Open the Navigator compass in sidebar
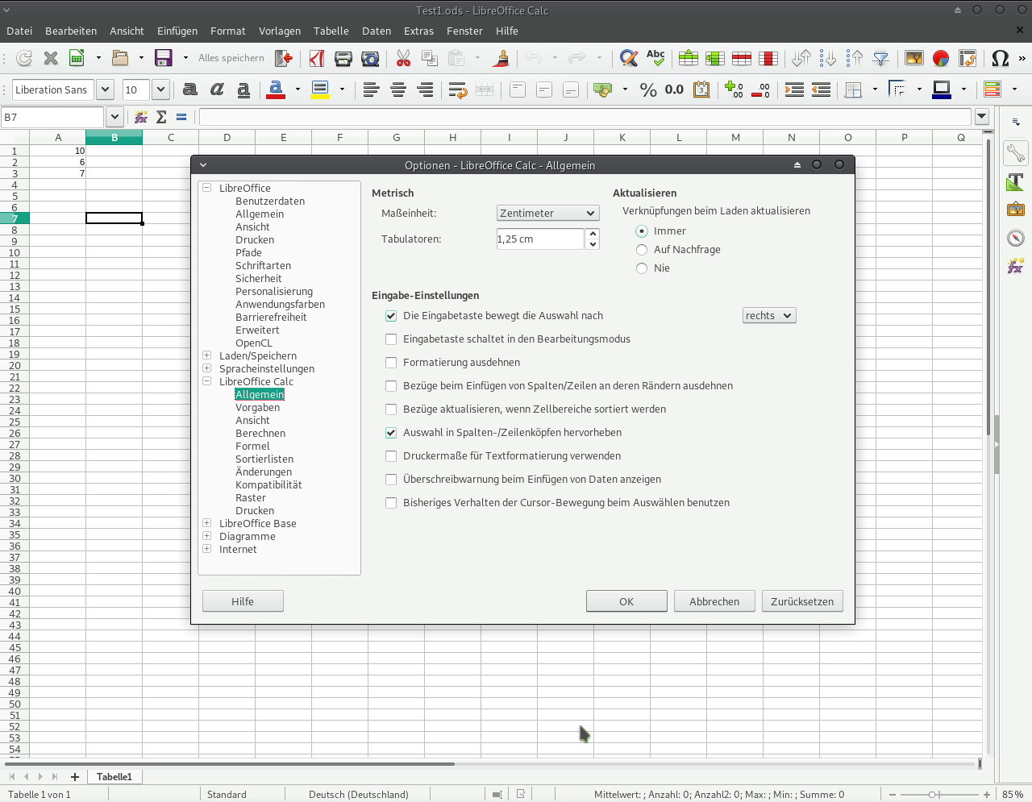Viewport: 1032px width, 802px height. (x=1016, y=238)
